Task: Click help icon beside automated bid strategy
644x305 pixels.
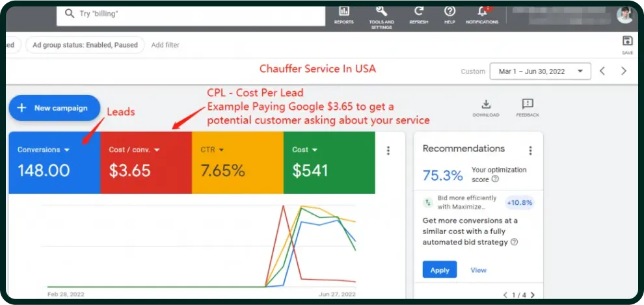Action: (514, 242)
